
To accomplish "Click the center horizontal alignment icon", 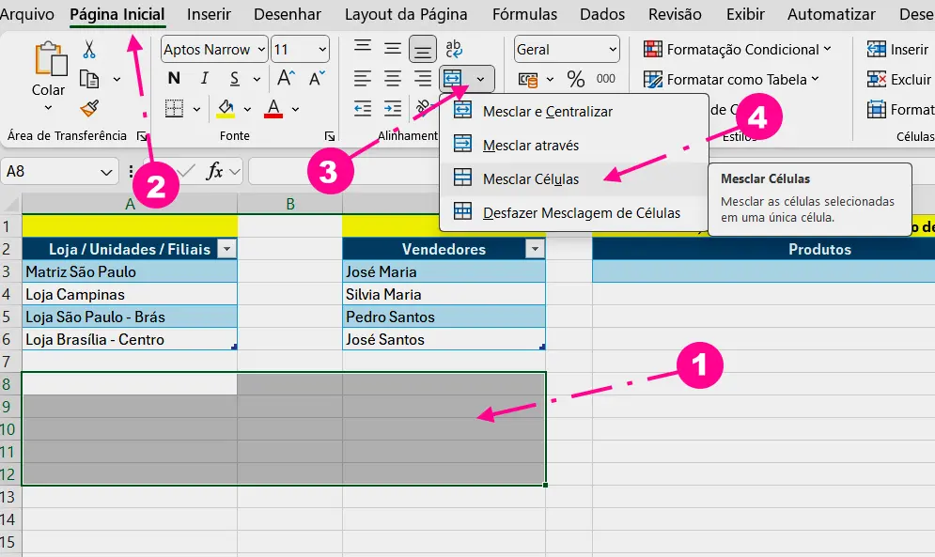I will [393, 79].
